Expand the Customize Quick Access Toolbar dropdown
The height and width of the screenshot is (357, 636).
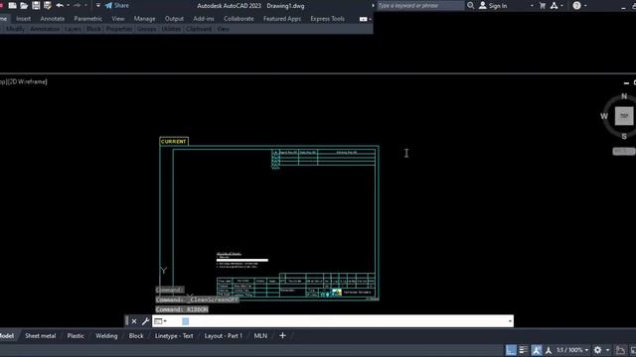(x=97, y=6)
